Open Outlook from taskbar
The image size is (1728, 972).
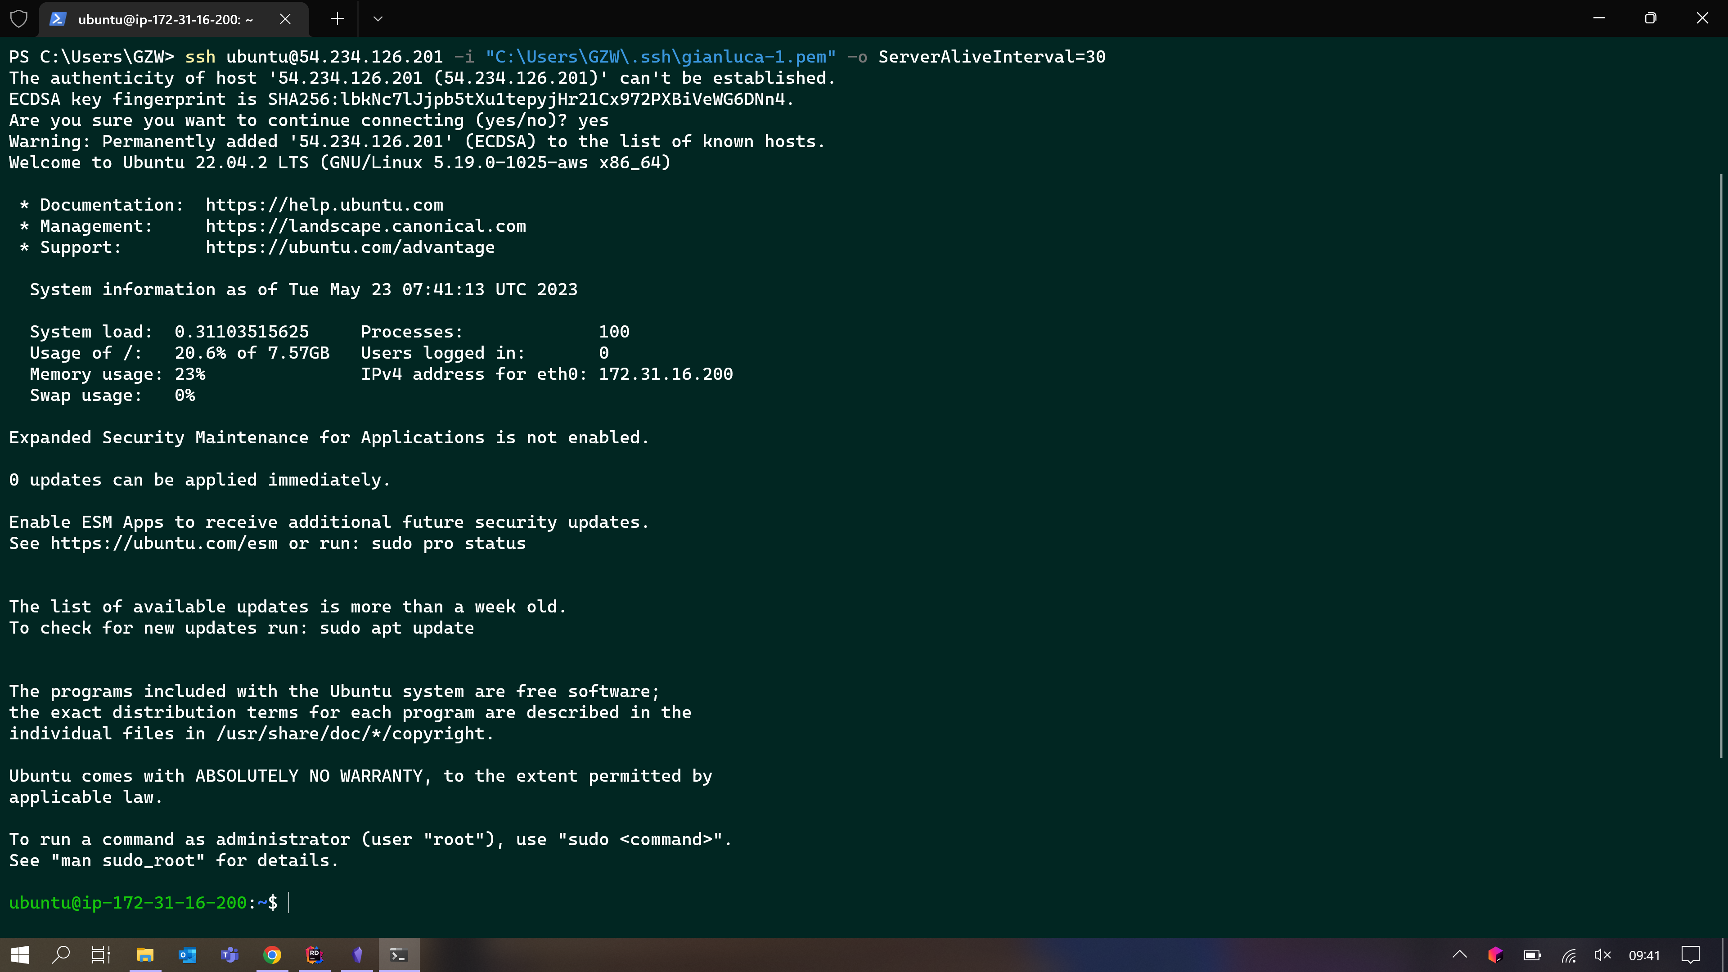tap(187, 954)
